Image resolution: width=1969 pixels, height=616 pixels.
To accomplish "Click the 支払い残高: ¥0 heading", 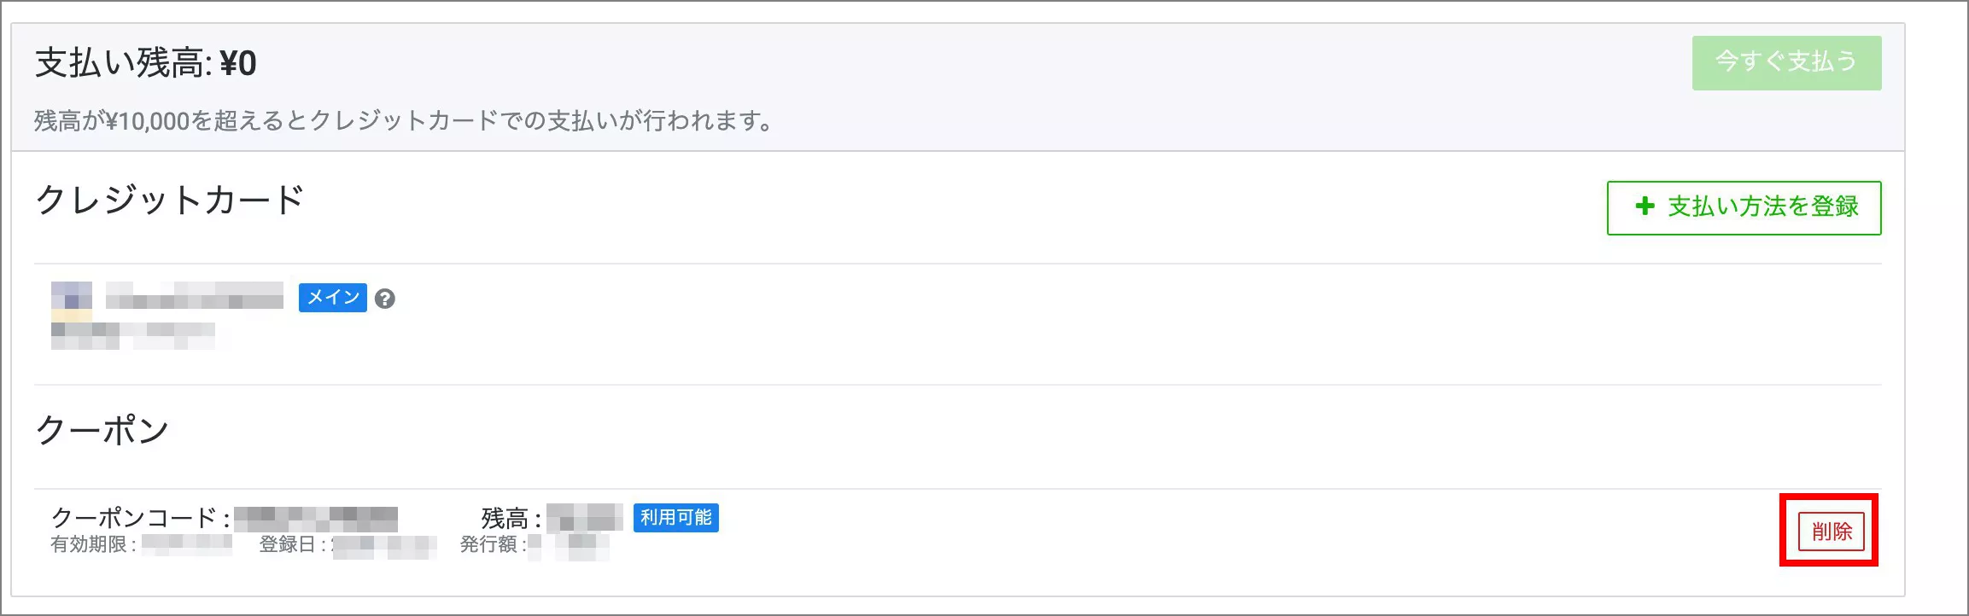I will [x=145, y=63].
